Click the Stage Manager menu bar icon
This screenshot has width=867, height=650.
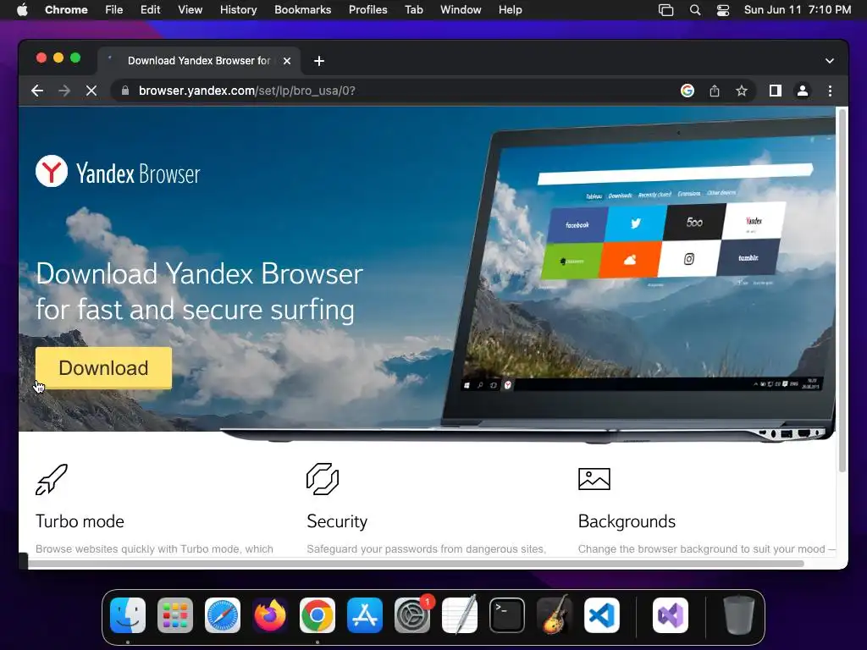coord(666,10)
